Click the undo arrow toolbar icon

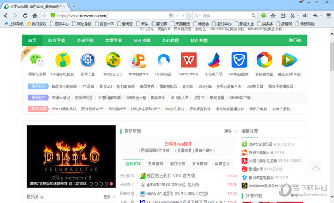[x=315, y=16]
